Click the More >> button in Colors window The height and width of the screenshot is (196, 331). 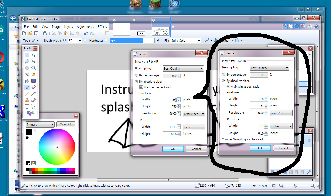click(x=66, y=124)
